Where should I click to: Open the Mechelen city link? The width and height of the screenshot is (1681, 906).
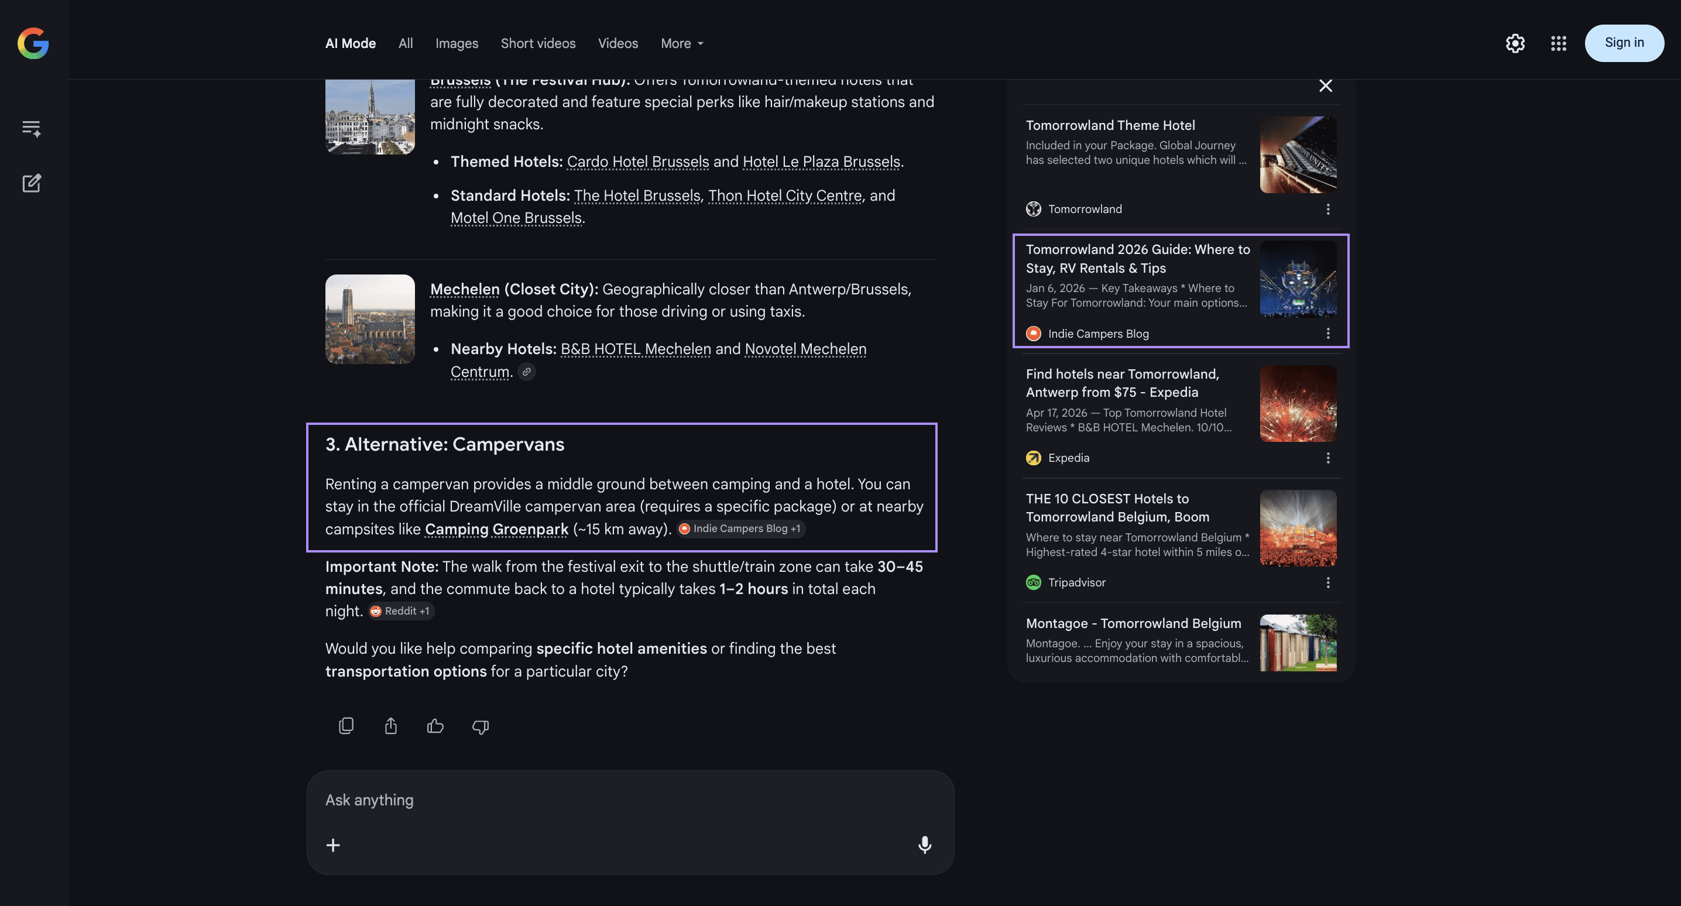(465, 289)
